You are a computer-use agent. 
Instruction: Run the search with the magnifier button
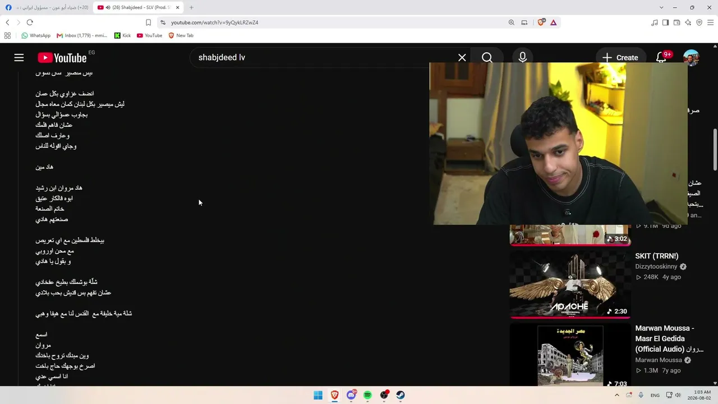487,58
